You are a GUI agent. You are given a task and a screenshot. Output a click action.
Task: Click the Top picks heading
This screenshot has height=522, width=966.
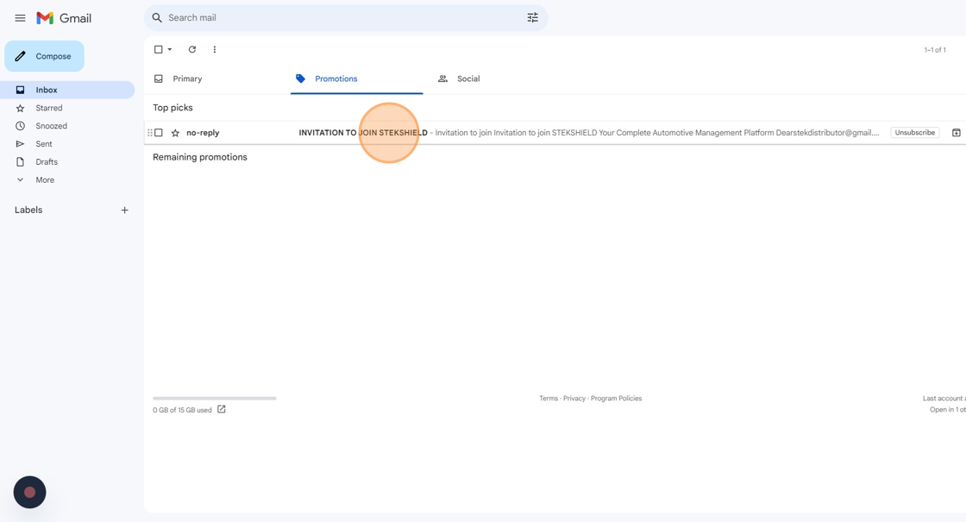pyautogui.click(x=172, y=107)
